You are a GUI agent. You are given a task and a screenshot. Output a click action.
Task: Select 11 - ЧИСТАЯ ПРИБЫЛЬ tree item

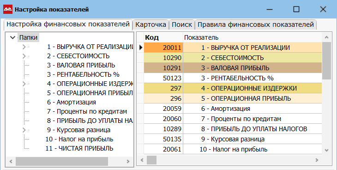click(79, 148)
